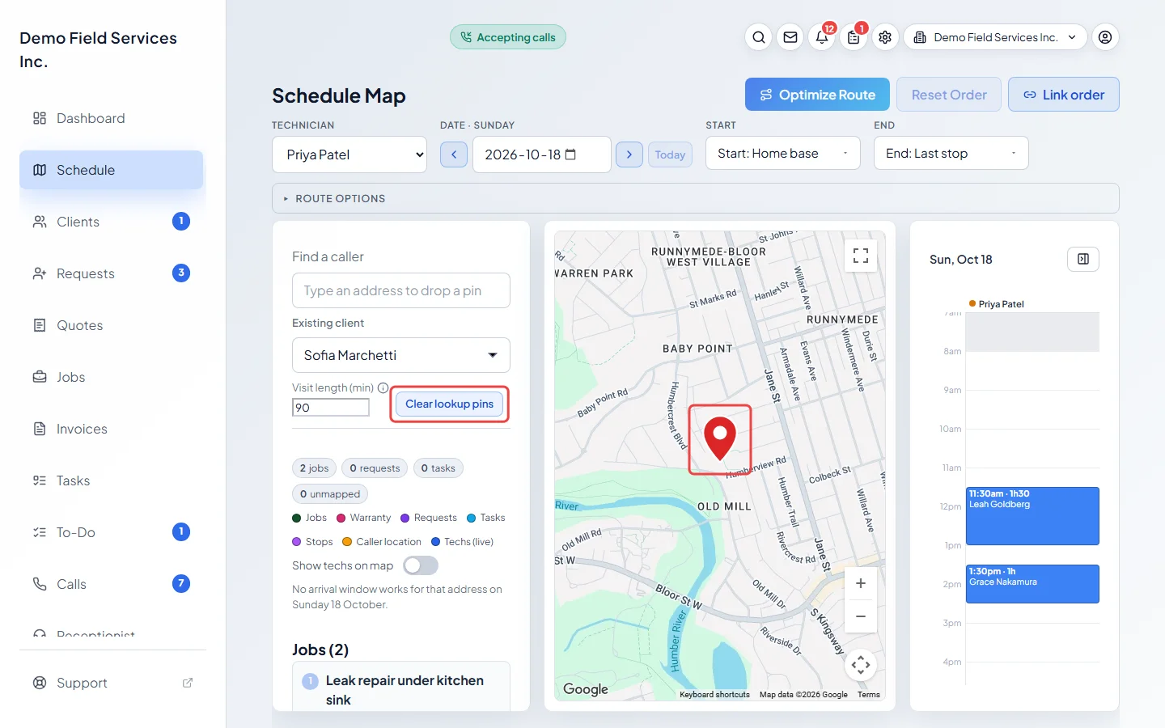
Task: Click the Reset Order button
Action: (949, 95)
